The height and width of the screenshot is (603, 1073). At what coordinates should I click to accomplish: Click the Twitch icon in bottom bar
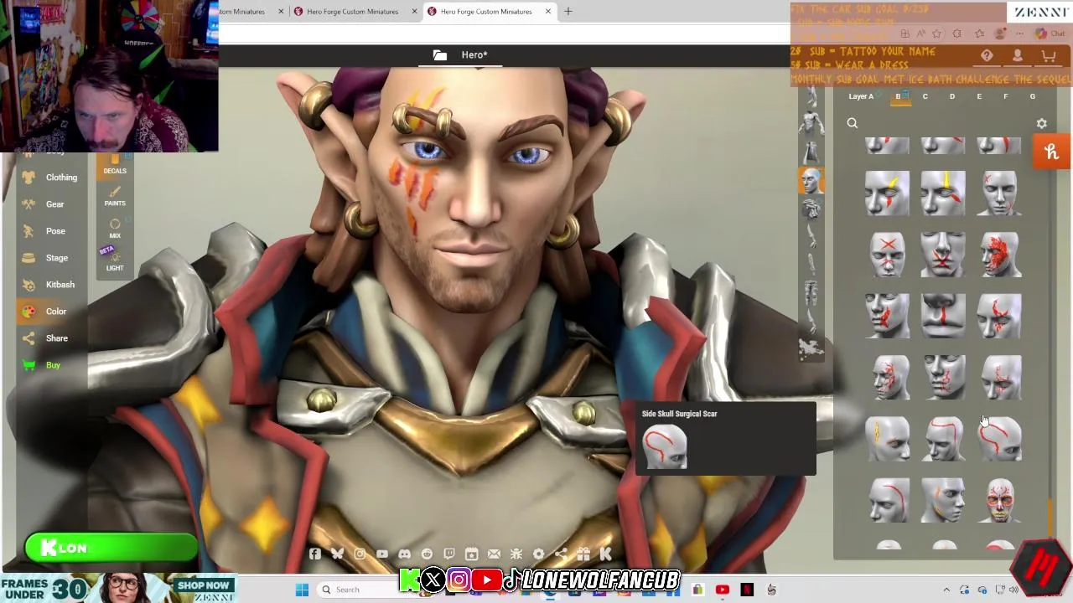click(x=449, y=554)
